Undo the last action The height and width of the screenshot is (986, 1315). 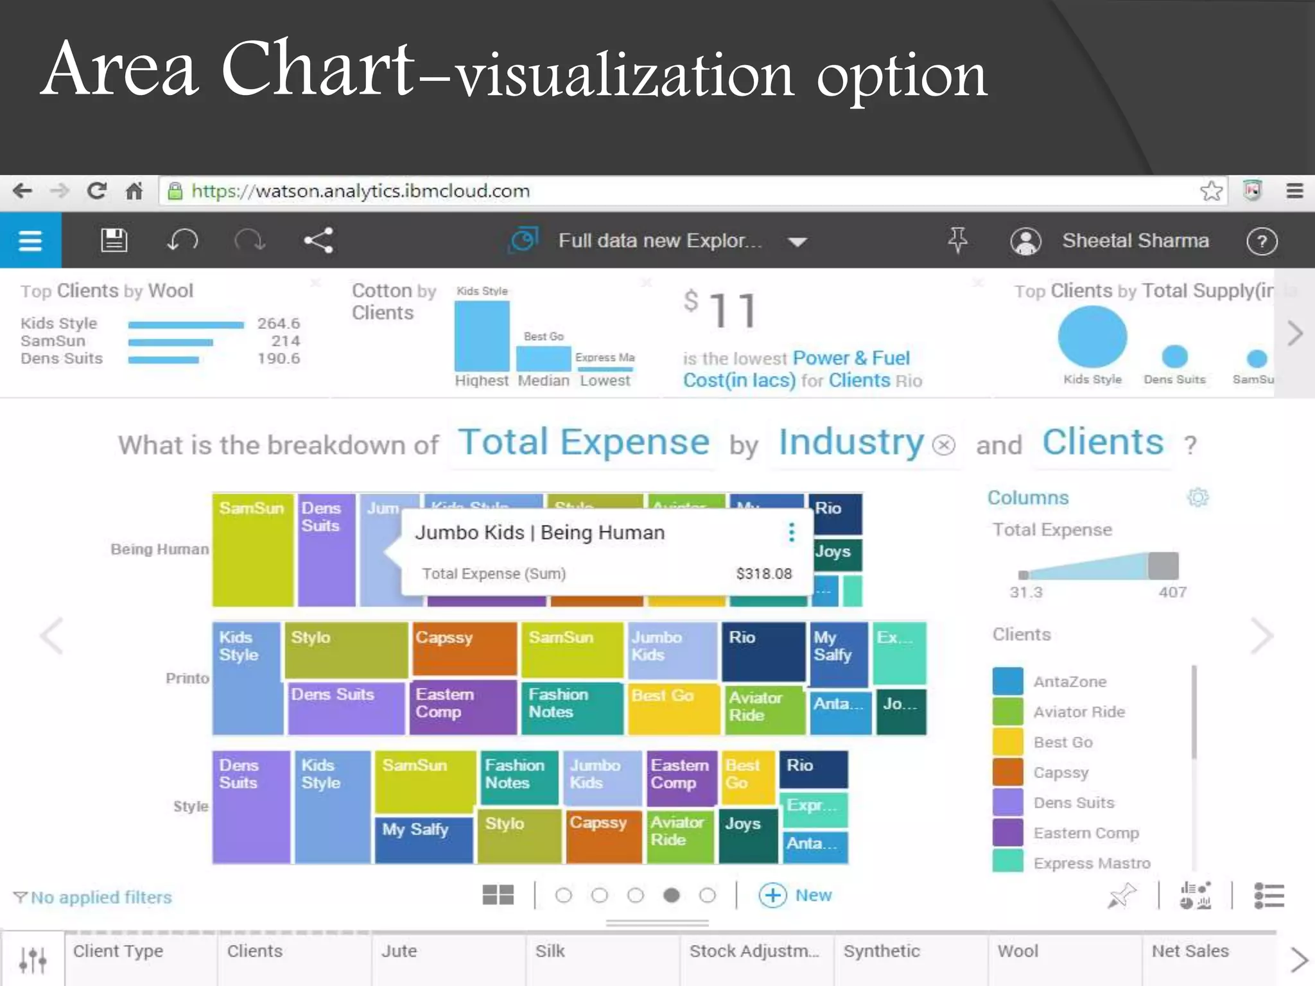coord(182,241)
